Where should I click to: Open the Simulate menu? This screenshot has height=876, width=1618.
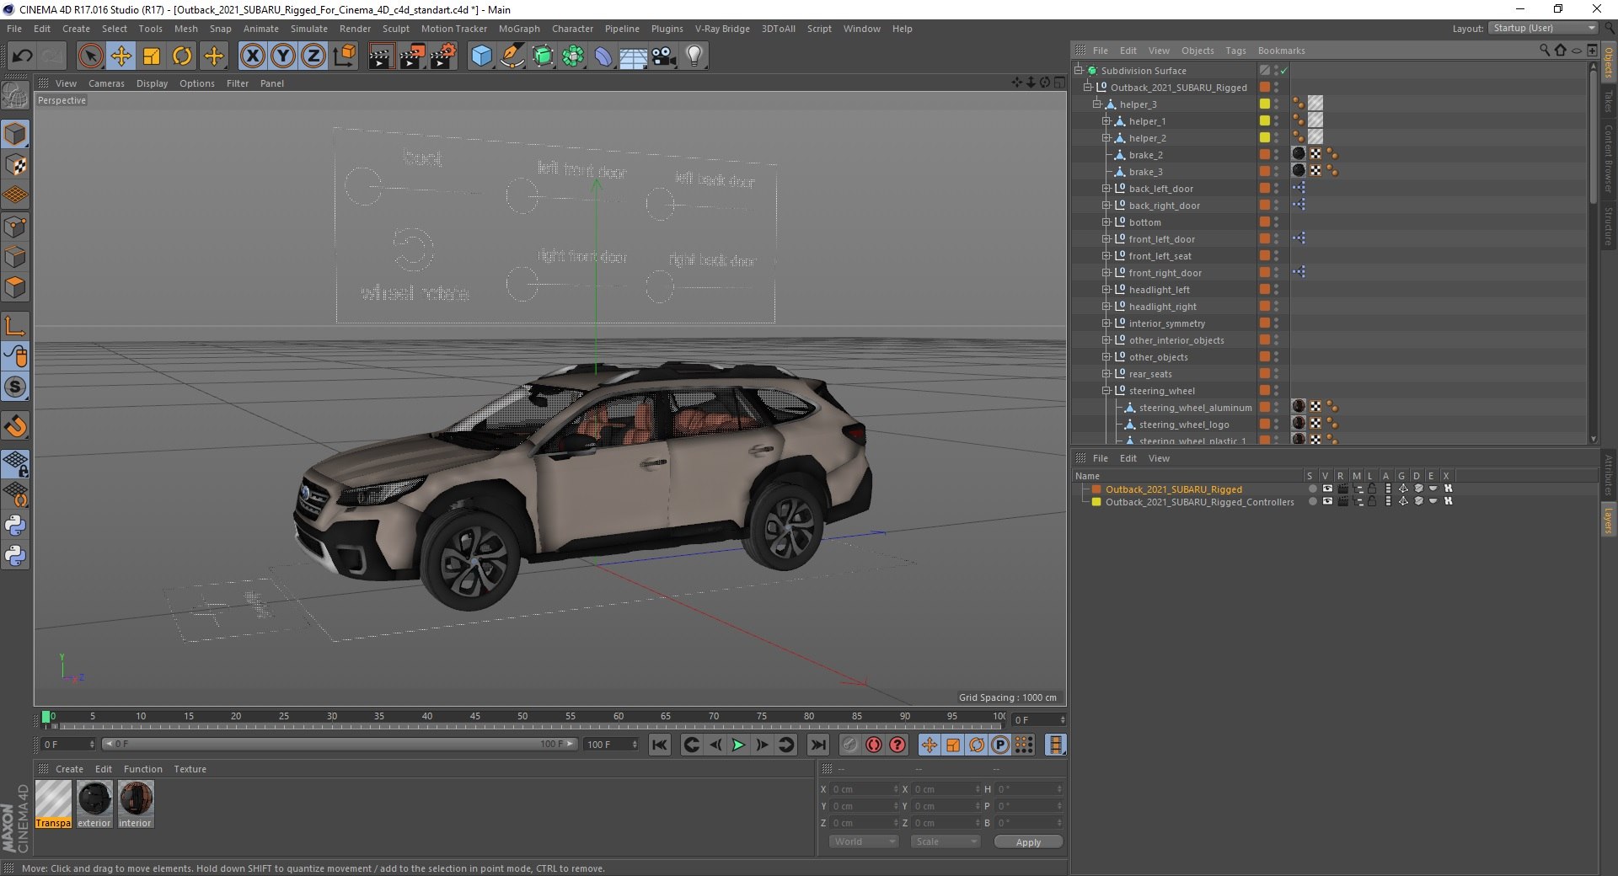click(x=309, y=29)
